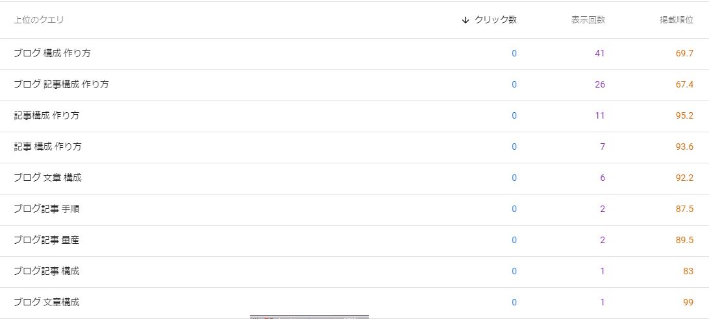Sort table by クリック数 column
Image resolution: width=709 pixels, height=319 pixels.
tap(495, 20)
